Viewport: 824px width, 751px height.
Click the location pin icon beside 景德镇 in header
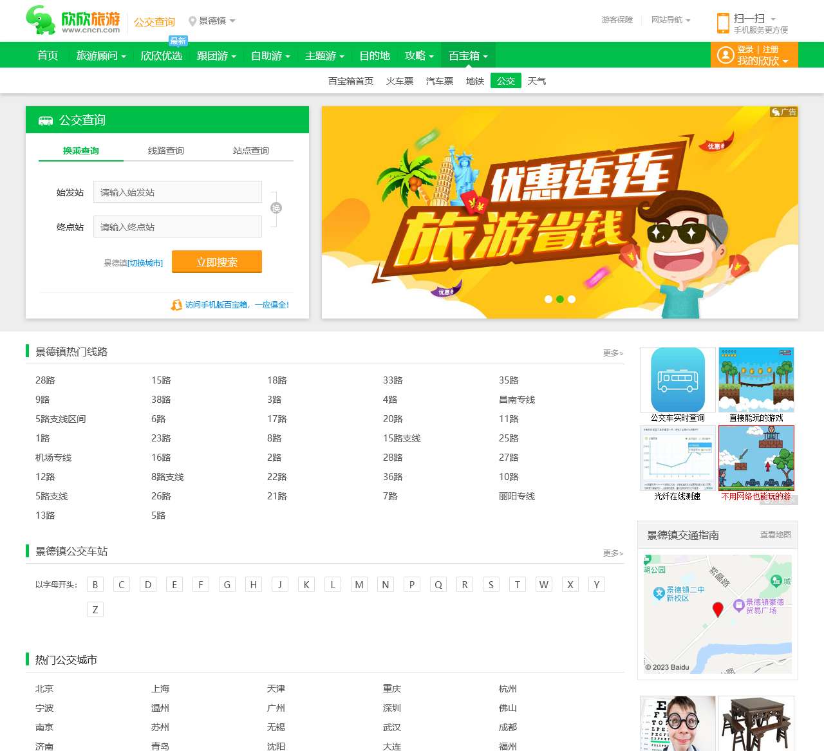point(191,20)
